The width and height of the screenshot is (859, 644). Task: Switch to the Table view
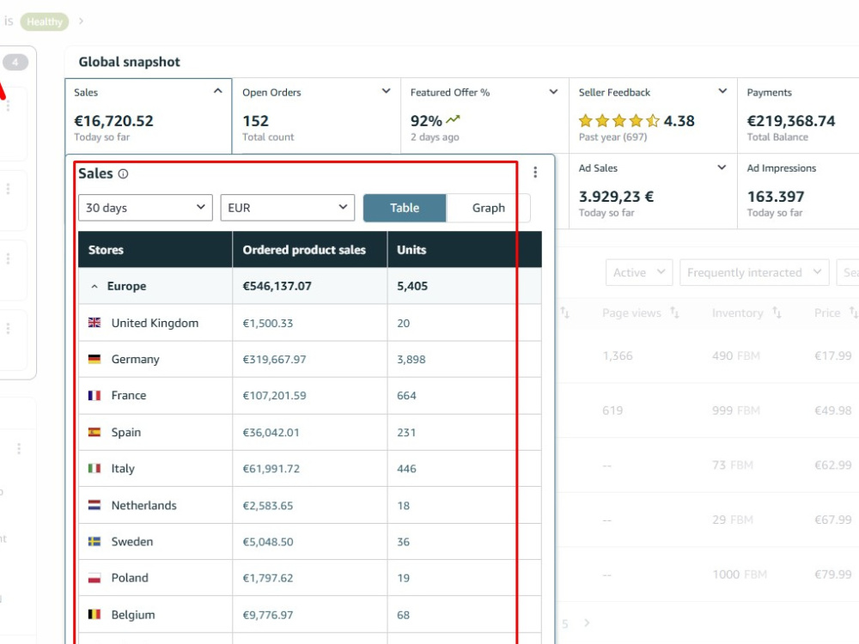click(405, 208)
